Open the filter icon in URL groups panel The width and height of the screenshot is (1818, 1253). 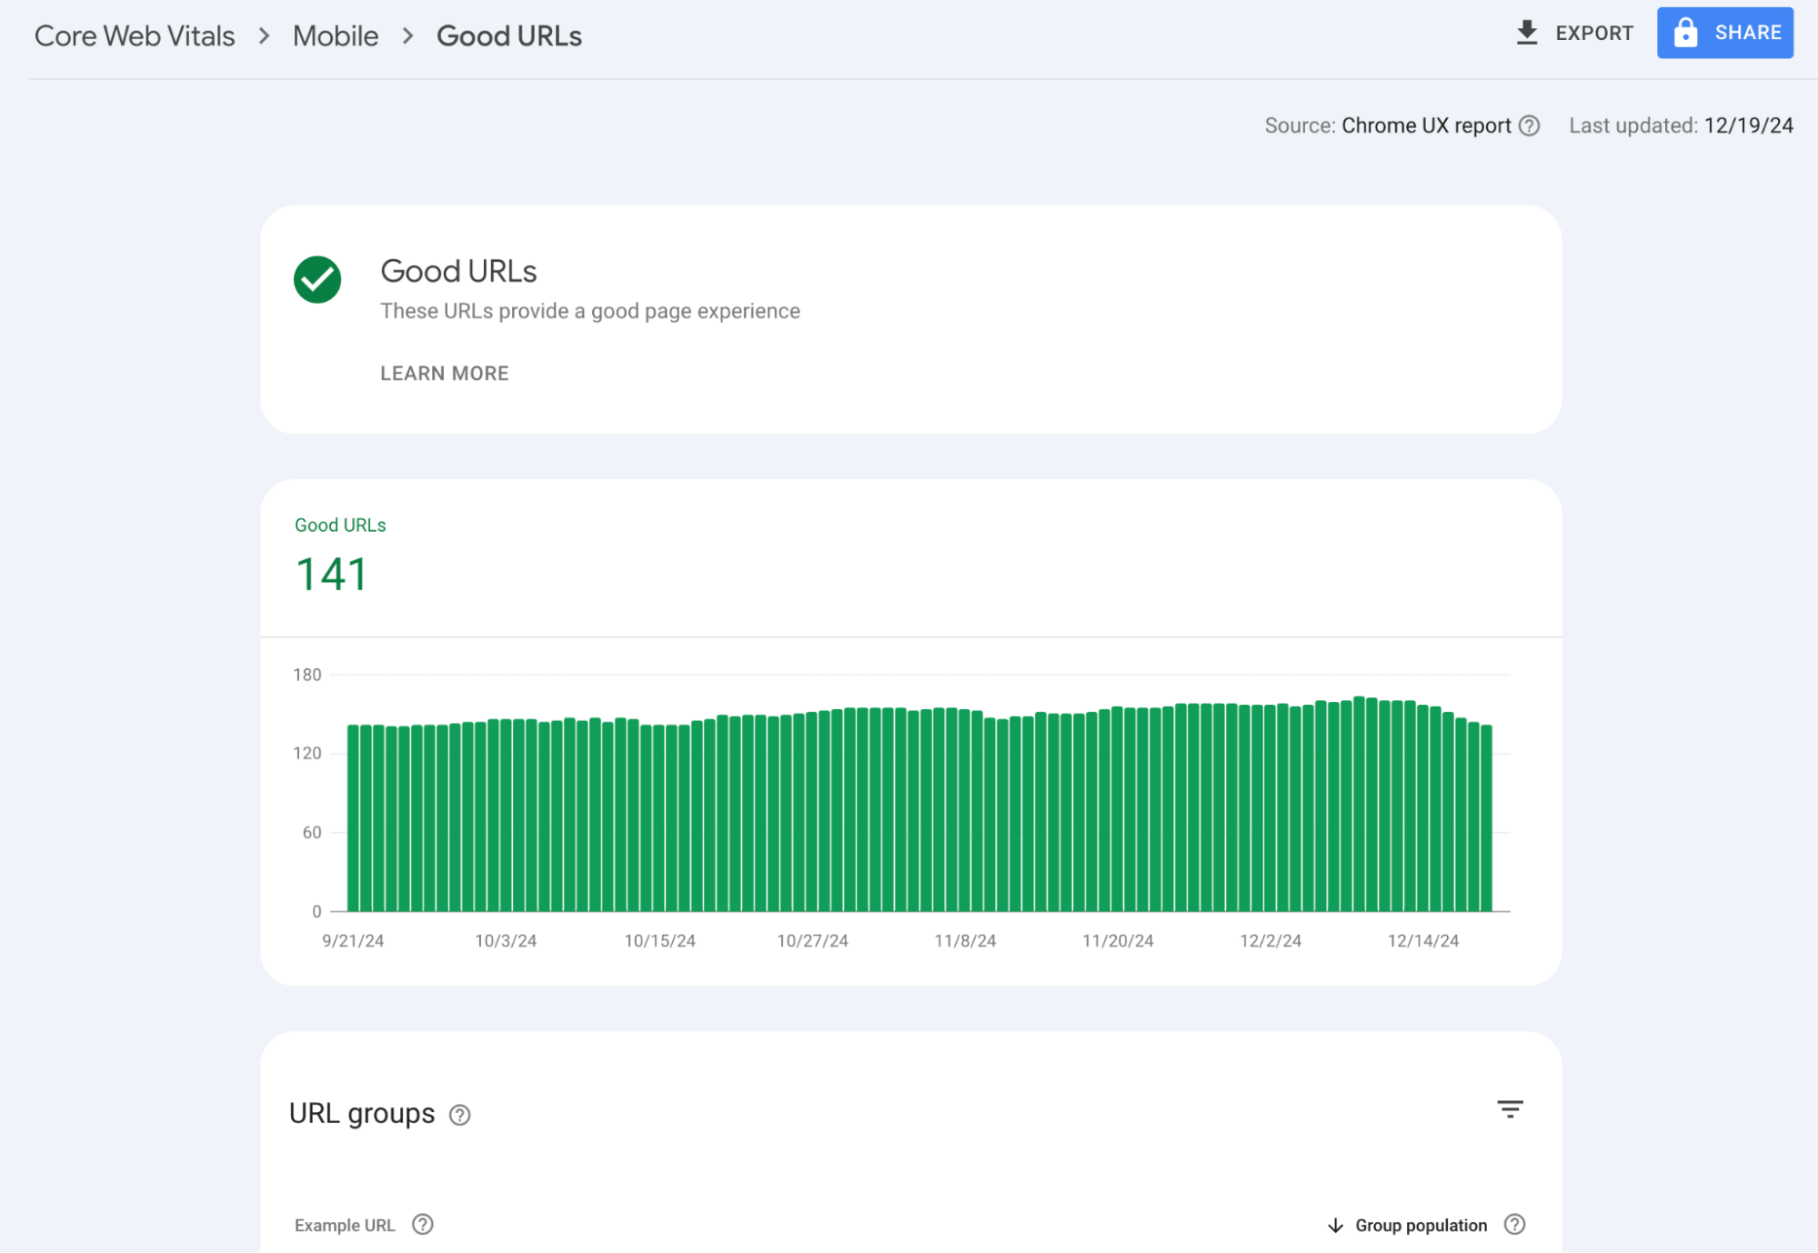click(1511, 1108)
